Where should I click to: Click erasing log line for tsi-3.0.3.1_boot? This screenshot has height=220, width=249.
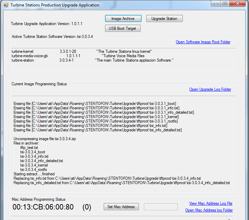point(95,104)
